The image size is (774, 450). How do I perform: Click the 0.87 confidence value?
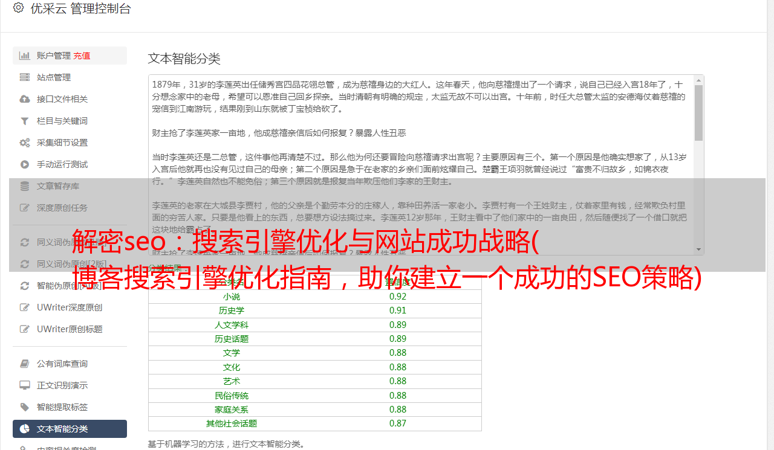point(398,423)
